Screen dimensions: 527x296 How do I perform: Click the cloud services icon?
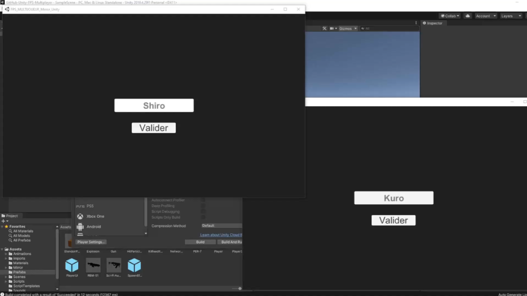(x=468, y=16)
